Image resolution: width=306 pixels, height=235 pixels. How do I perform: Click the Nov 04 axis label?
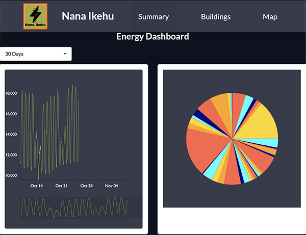pos(111,186)
